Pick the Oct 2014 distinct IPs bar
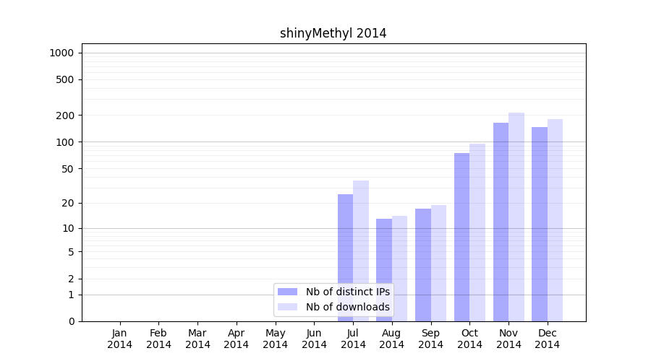651x361 pixels. [x=461, y=237]
